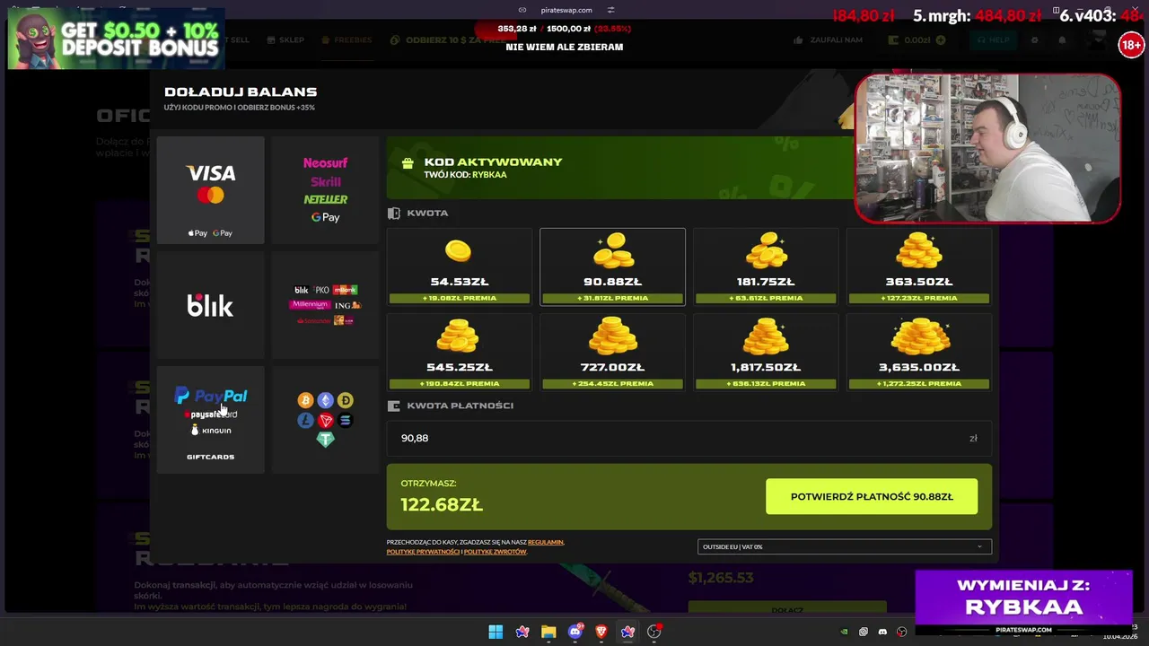The width and height of the screenshot is (1149, 646).
Task: Open the Windows Start menu
Action: pyautogui.click(x=496, y=632)
